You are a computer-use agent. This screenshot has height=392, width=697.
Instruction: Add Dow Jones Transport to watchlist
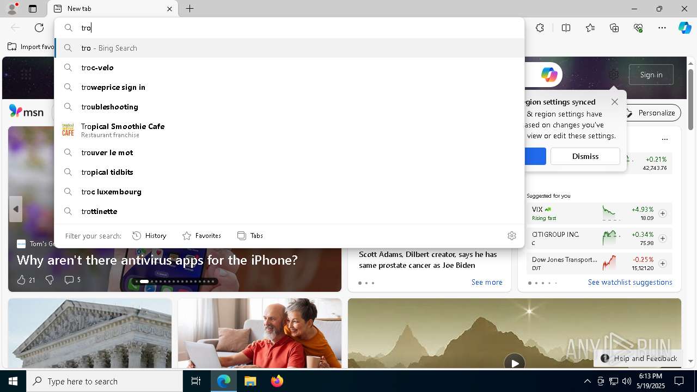(x=662, y=264)
